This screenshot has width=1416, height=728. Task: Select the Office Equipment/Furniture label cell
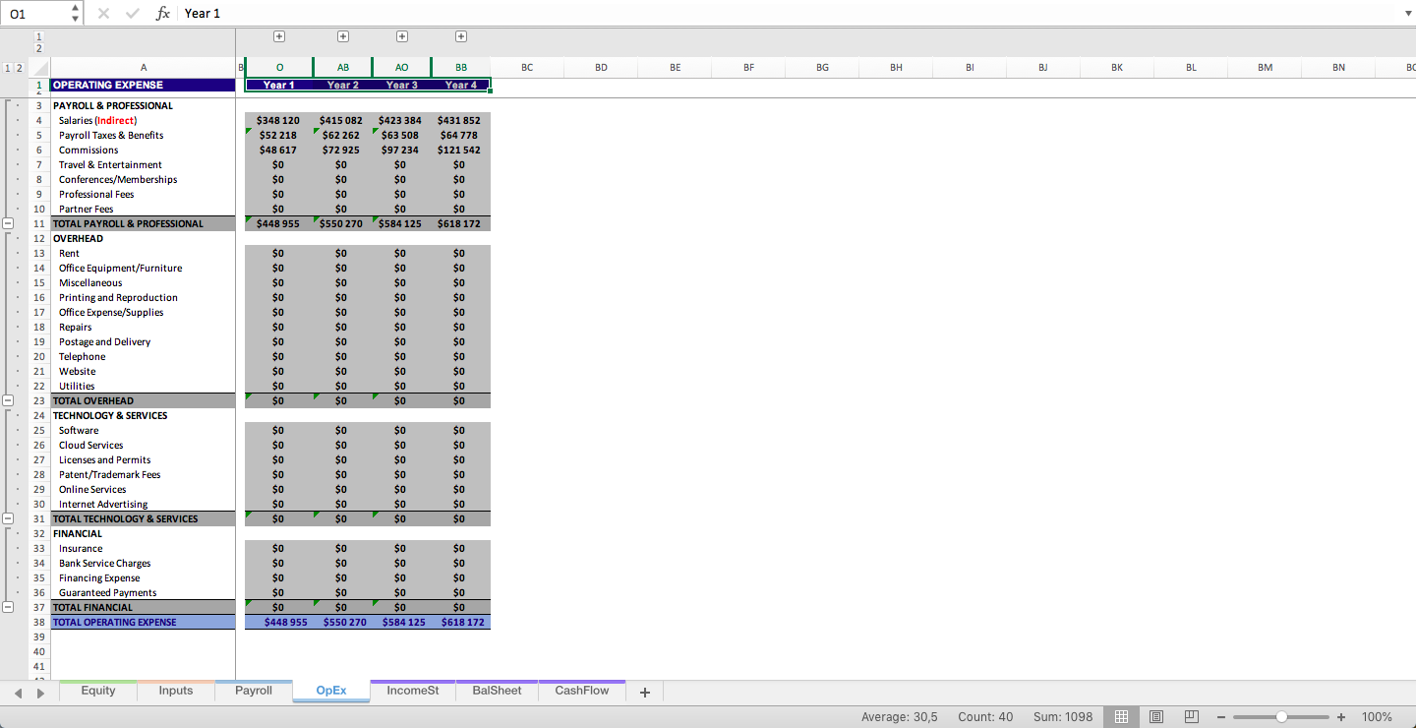point(144,268)
